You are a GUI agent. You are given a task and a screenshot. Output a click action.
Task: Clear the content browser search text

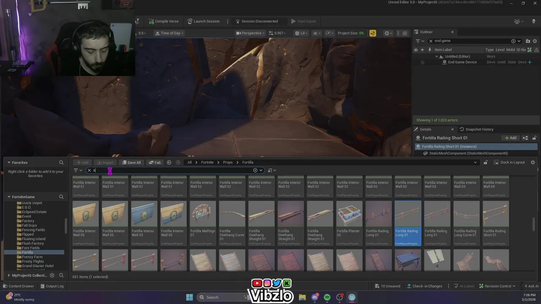tap(89, 170)
